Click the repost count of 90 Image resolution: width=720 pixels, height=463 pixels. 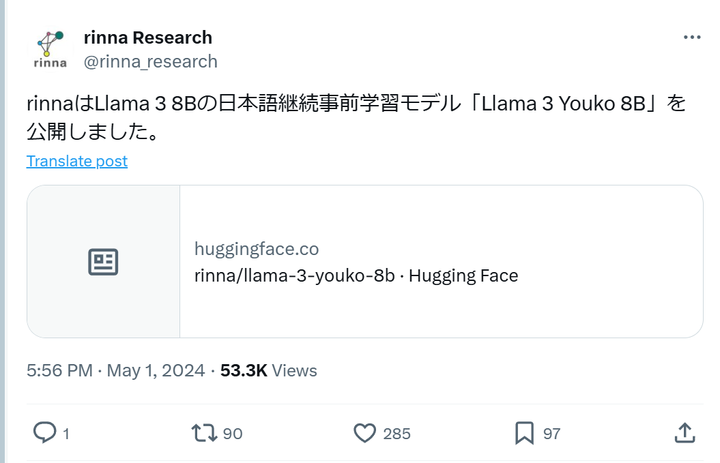[x=233, y=433]
